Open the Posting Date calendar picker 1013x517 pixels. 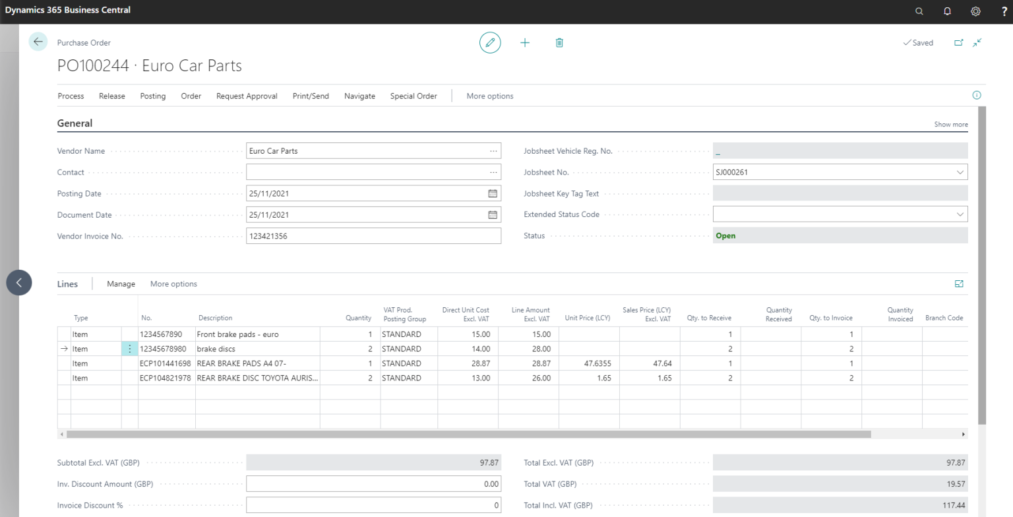click(x=493, y=193)
